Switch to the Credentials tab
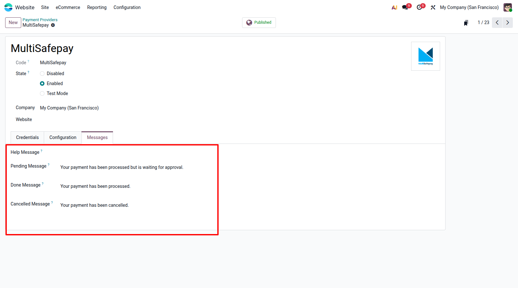 [27, 137]
